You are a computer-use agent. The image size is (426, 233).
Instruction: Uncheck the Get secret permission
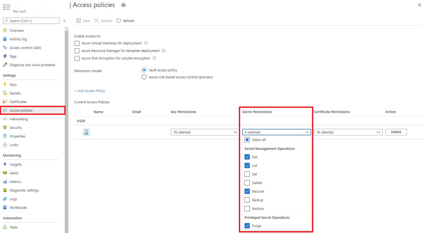coord(247,157)
